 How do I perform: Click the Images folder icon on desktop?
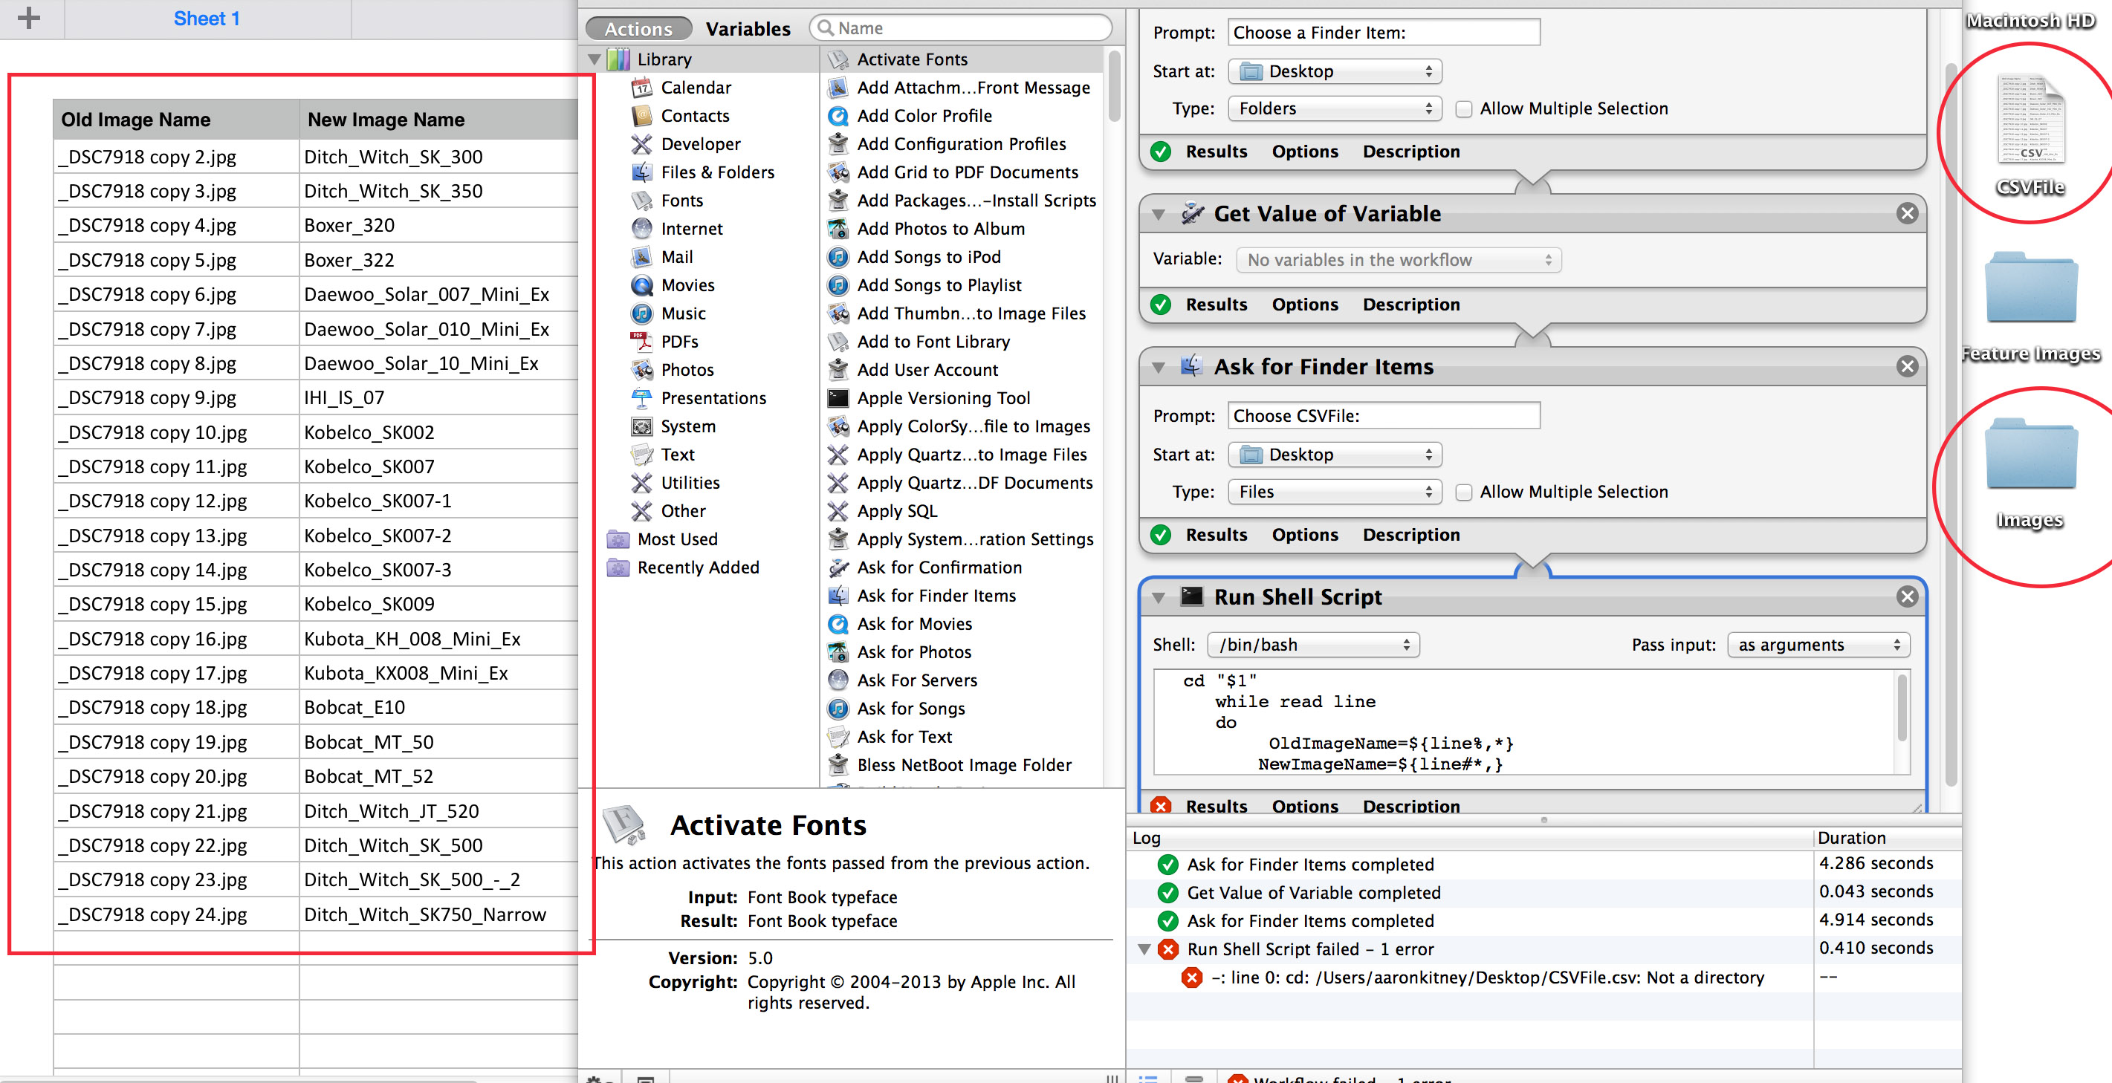[2030, 456]
